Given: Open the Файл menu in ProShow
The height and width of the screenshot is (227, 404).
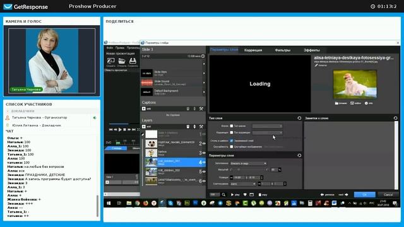Looking at the screenshot, I should (x=109, y=48).
